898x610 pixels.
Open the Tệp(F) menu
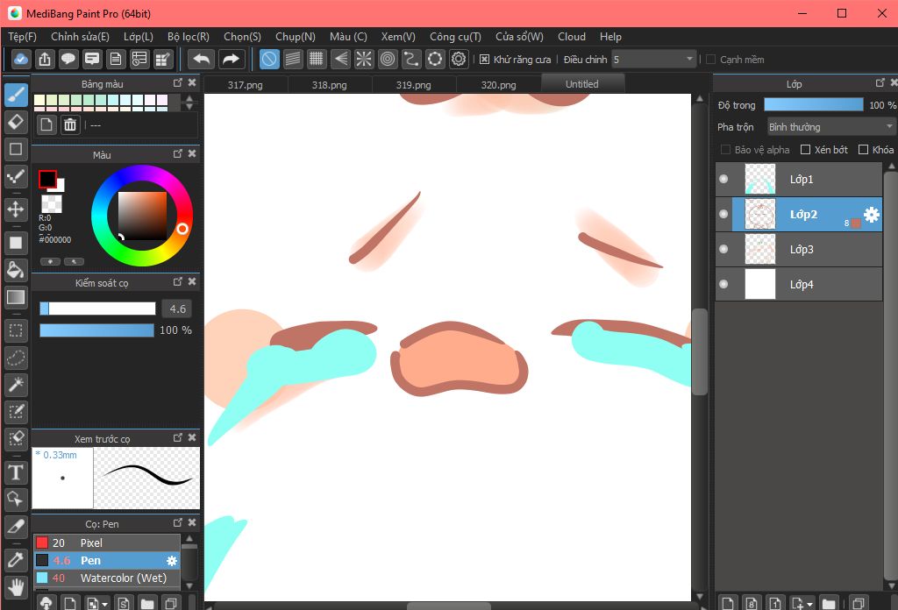22,37
